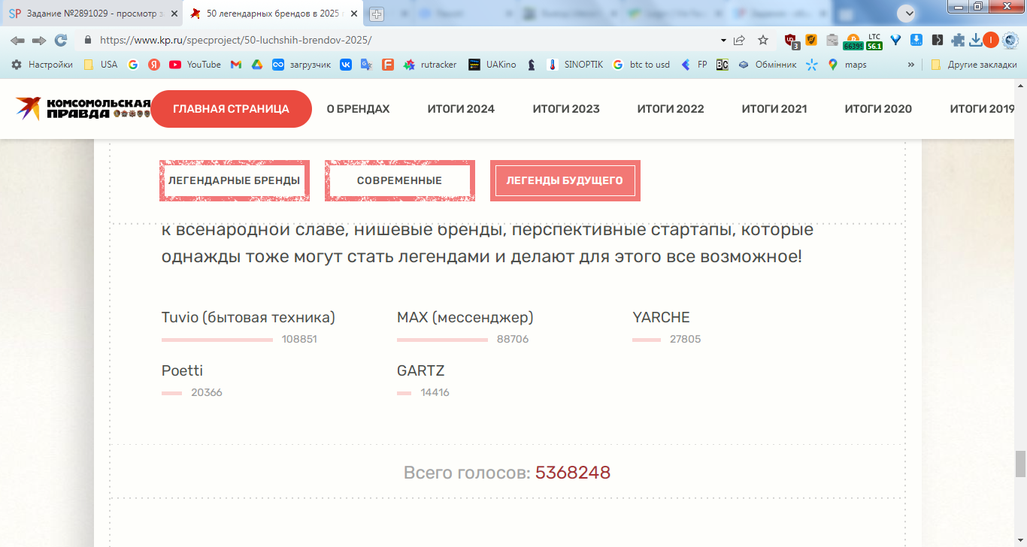Open the blue download-arrow extension icon
This screenshot has width=1027, height=547.
click(916, 41)
